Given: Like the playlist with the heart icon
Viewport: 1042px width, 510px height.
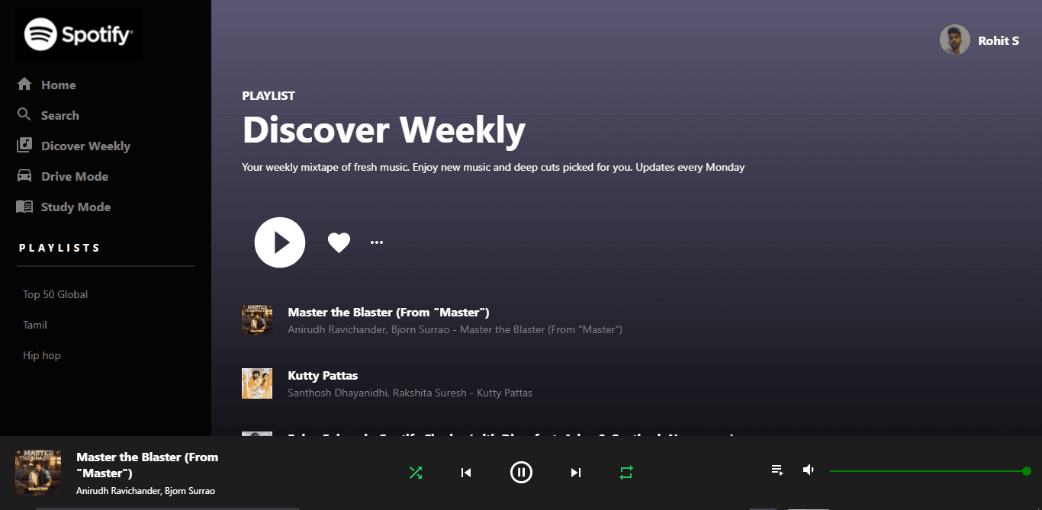Looking at the screenshot, I should [339, 242].
